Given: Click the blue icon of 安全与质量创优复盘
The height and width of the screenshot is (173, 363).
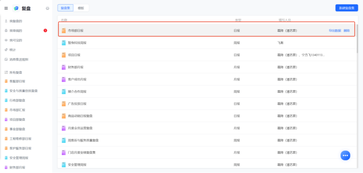Looking at the screenshot, I should [x=6, y=90].
